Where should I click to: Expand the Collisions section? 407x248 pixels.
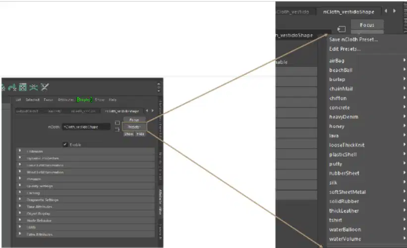tap(85, 151)
